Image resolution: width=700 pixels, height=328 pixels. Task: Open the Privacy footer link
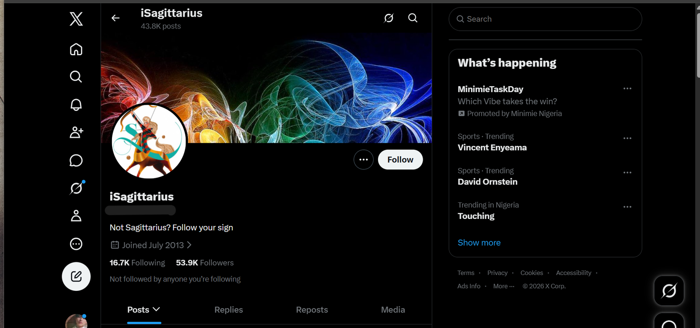pyautogui.click(x=497, y=273)
